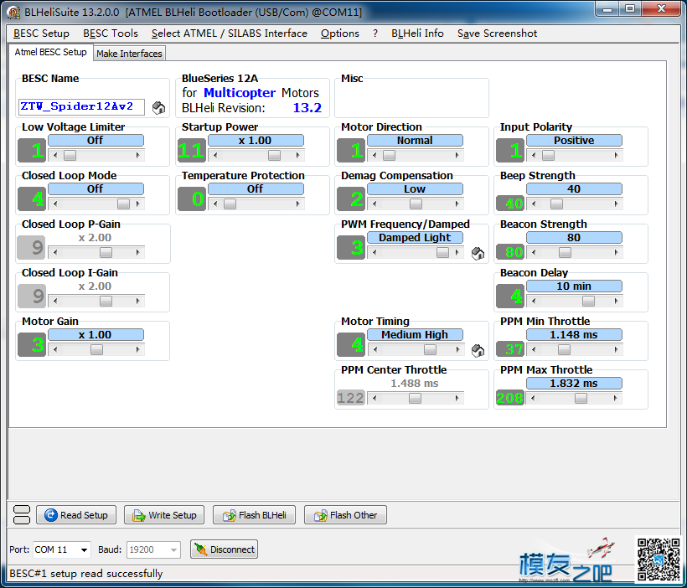Click the Input Polarity slider thumb
Screen dimensions: 687x588
[x=548, y=155]
